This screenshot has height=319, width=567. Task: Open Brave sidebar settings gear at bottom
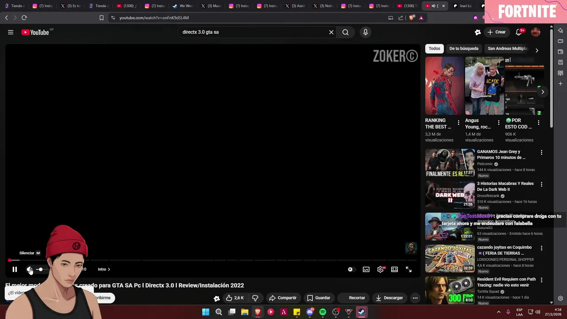(560, 299)
